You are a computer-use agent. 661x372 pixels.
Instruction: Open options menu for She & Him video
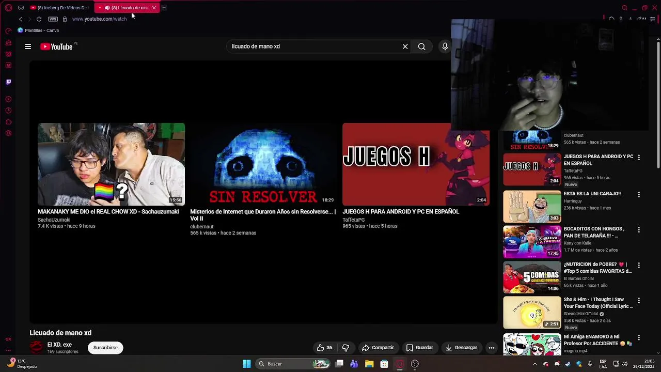click(639, 301)
